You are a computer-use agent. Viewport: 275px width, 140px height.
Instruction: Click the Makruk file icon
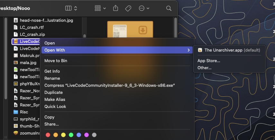click(x=16, y=55)
